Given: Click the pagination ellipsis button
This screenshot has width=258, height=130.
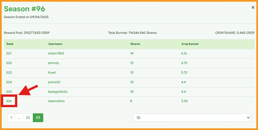Looking at the screenshot, I should coord(19,118).
